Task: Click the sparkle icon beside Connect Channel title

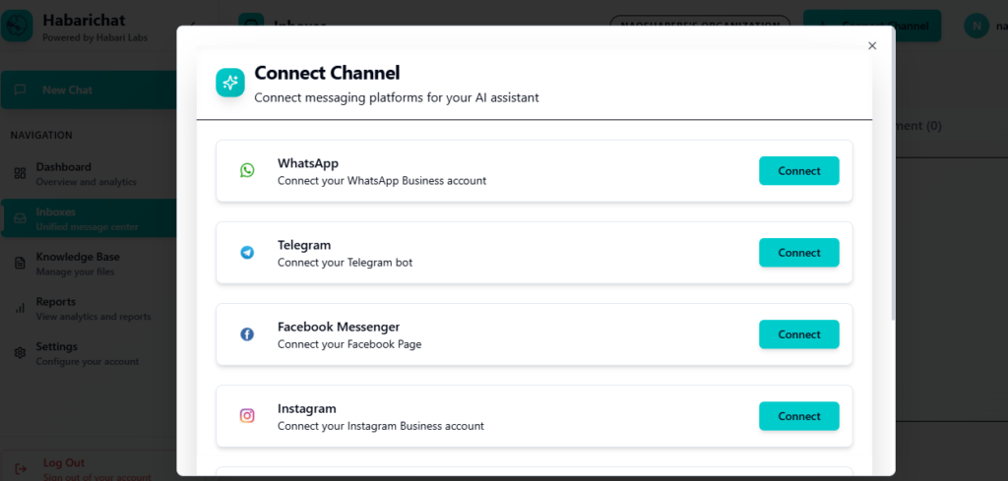Action: tap(230, 83)
